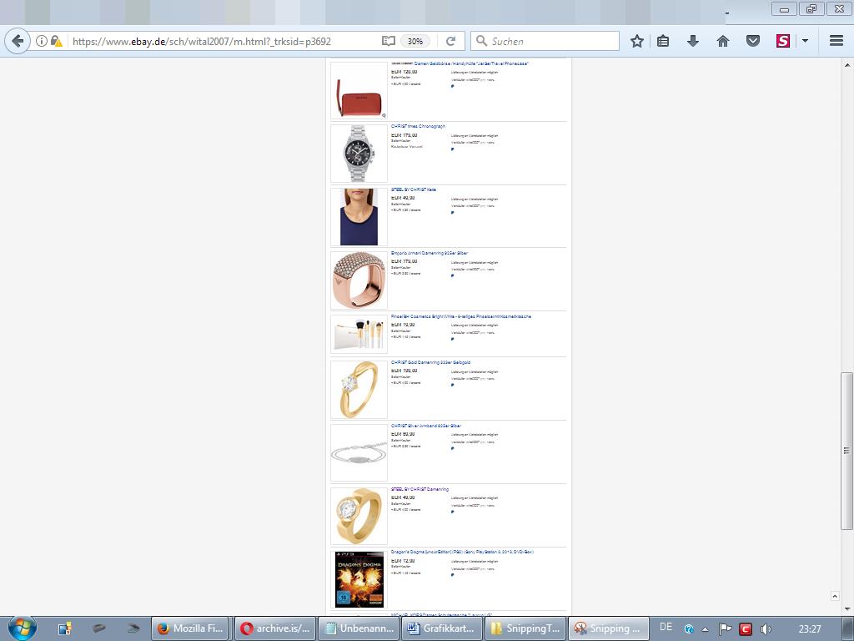Switch to Grafikkart Word document taskbar button
Screen dimensions: 854x641
[442, 628]
